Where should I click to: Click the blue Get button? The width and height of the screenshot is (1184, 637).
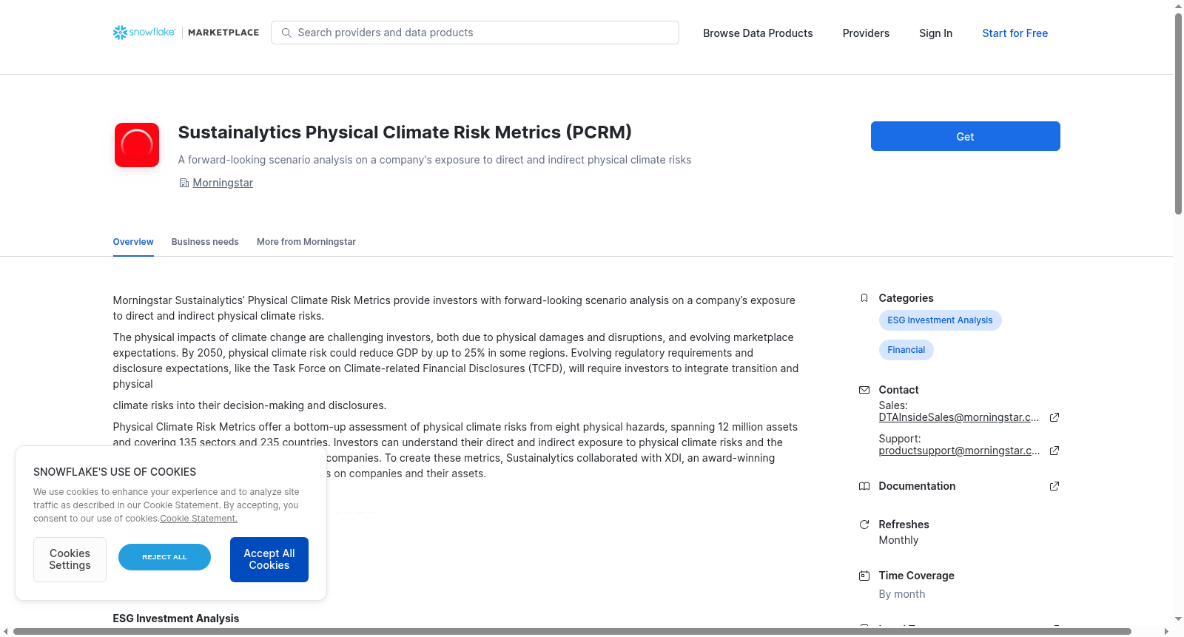click(x=965, y=136)
